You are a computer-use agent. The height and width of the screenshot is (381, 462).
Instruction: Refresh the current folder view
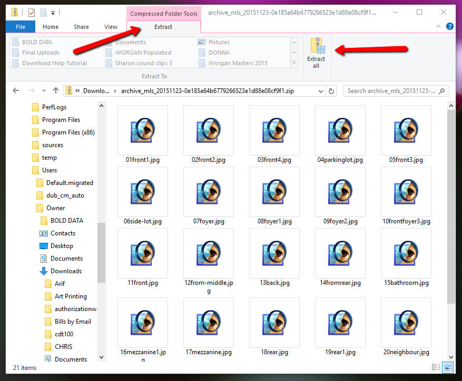pyautogui.click(x=331, y=91)
